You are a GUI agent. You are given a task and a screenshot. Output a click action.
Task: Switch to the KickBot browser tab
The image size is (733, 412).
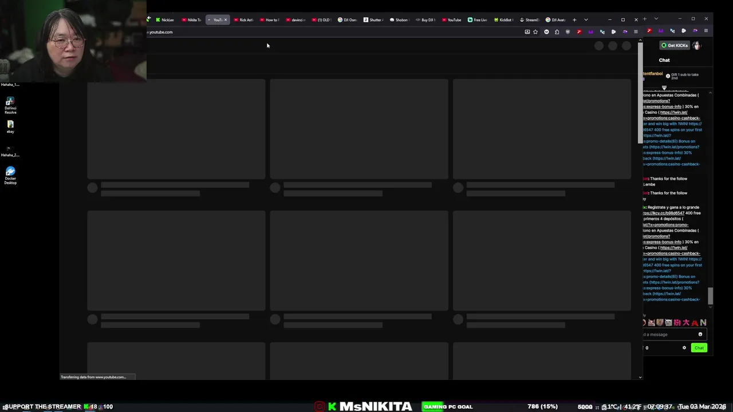coord(504,20)
